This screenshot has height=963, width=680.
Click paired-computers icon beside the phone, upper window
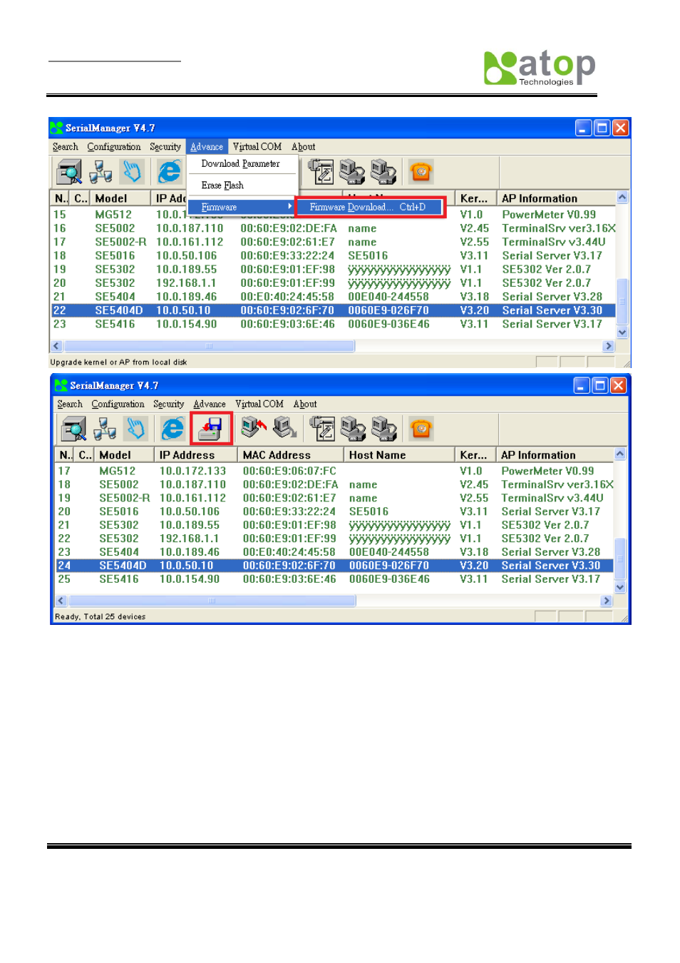coord(383,172)
